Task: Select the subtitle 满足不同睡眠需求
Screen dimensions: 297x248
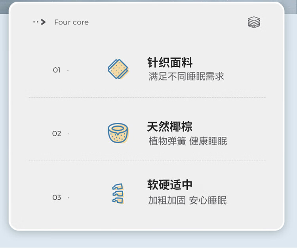Action: tap(186, 76)
